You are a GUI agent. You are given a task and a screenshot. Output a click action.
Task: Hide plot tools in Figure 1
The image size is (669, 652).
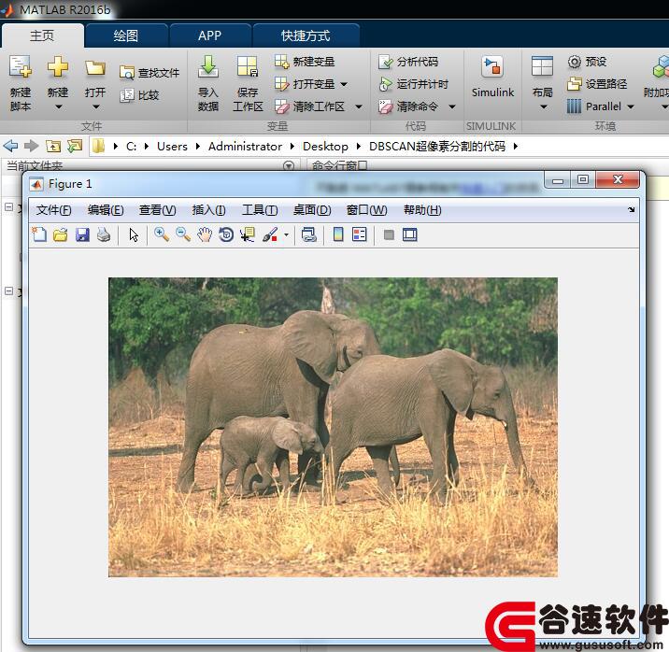[389, 235]
